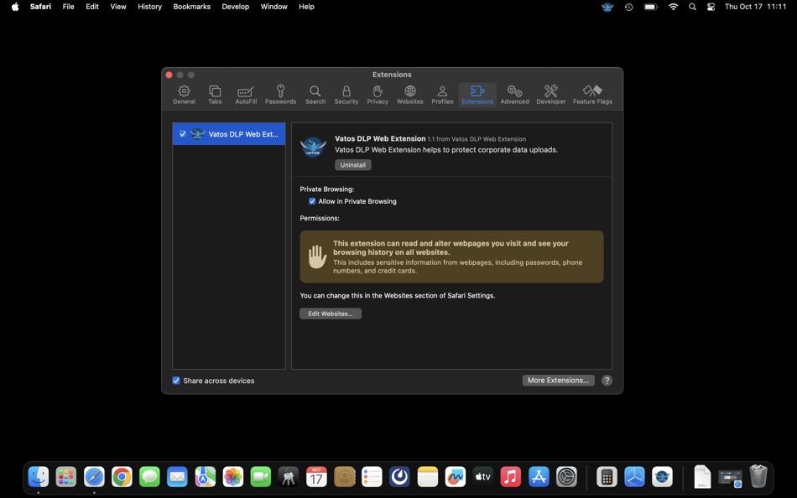Open the Safari menu
797x498 pixels.
(40, 7)
